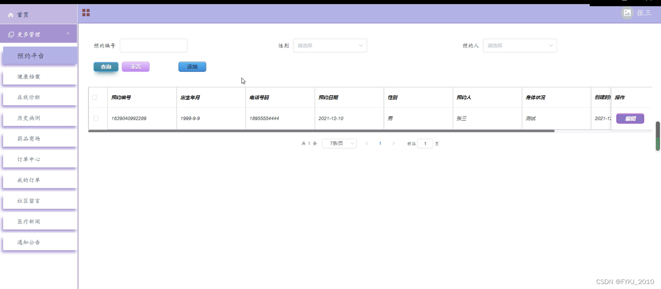Select page number 1 in pagination
Viewport: 661px width, 289px height.
pos(380,143)
